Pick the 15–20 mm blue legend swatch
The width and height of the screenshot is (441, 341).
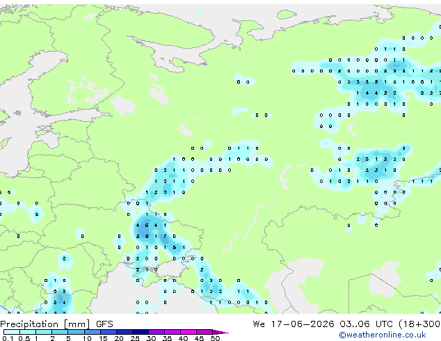(109, 332)
